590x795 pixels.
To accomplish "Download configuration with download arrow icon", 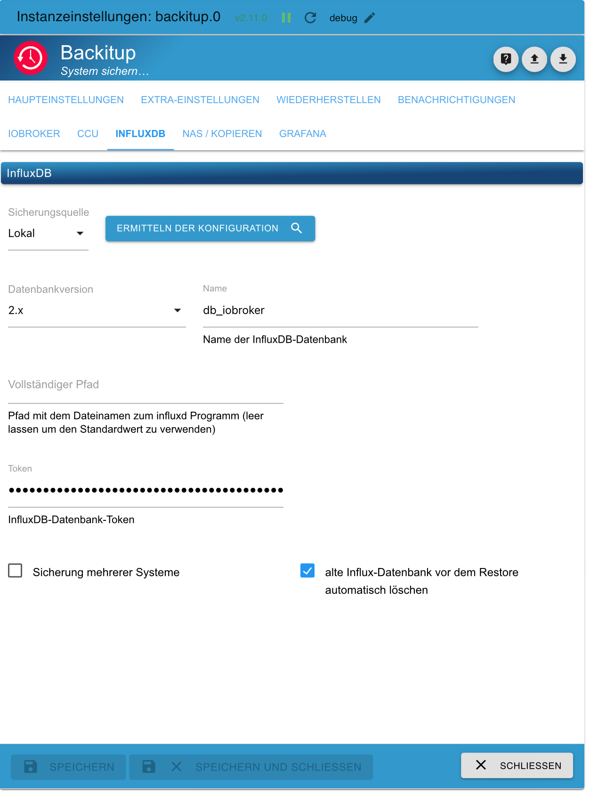I will point(563,59).
